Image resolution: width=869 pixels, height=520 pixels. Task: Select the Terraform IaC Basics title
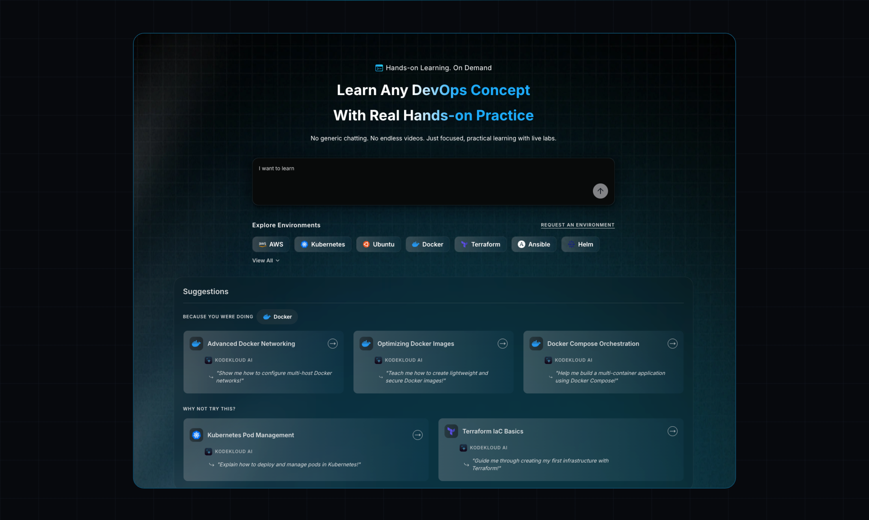click(x=493, y=431)
